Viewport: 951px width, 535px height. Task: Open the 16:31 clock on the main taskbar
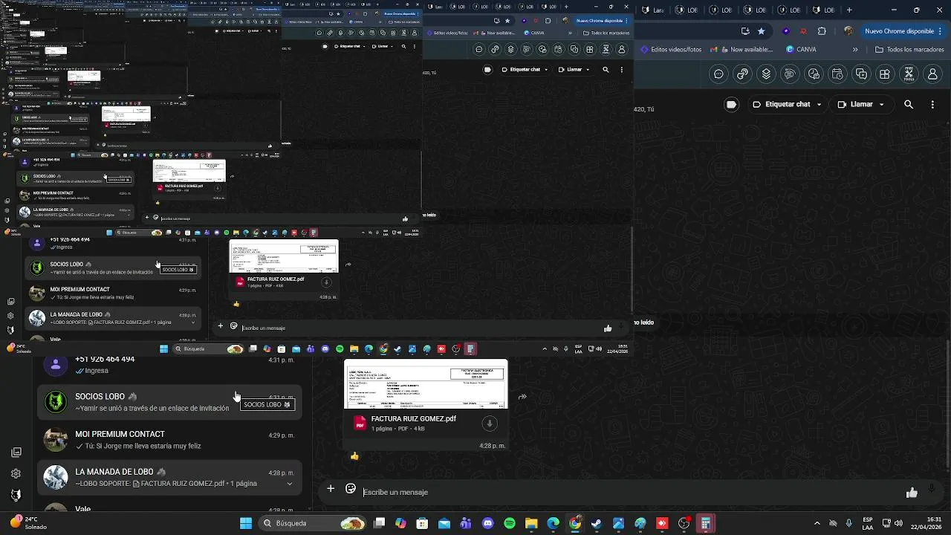click(927, 523)
